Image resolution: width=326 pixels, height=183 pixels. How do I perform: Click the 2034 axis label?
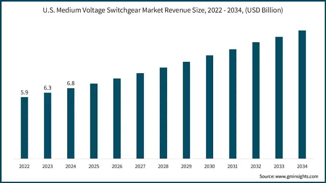pyautogui.click(x=302, y=166)
